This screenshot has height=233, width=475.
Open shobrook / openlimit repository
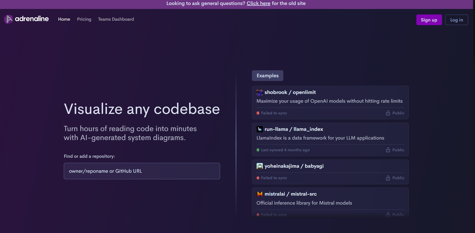290,92
